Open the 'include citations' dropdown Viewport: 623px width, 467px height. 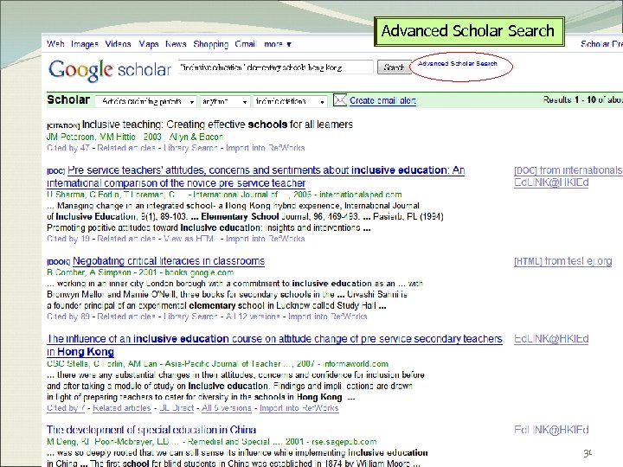coord(290,102)
